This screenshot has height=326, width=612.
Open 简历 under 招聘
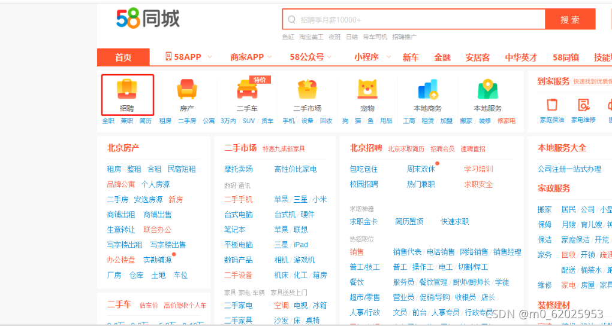[x=146, y=121]
